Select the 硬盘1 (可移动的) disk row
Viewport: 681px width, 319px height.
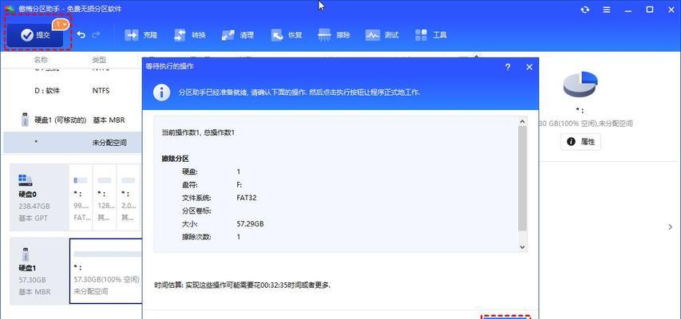coord(73,120)
